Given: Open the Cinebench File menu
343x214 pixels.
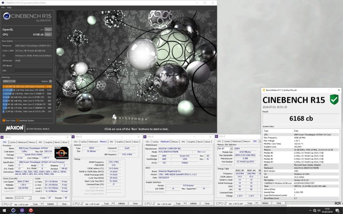Looking at the screenshot, I should pos(3,7).
